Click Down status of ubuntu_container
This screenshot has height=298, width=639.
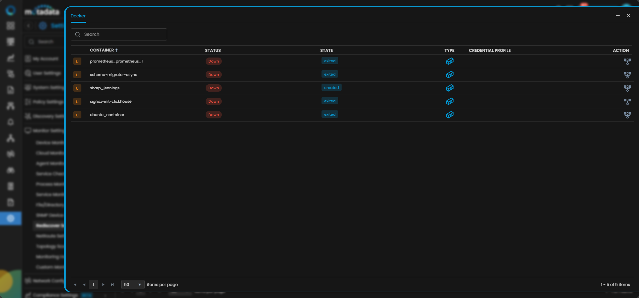coord(214,115)
